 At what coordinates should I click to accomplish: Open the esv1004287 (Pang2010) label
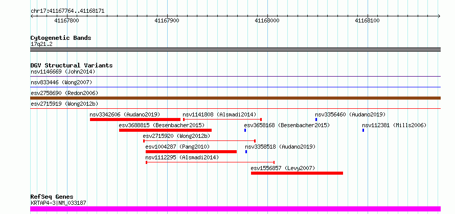177,147
